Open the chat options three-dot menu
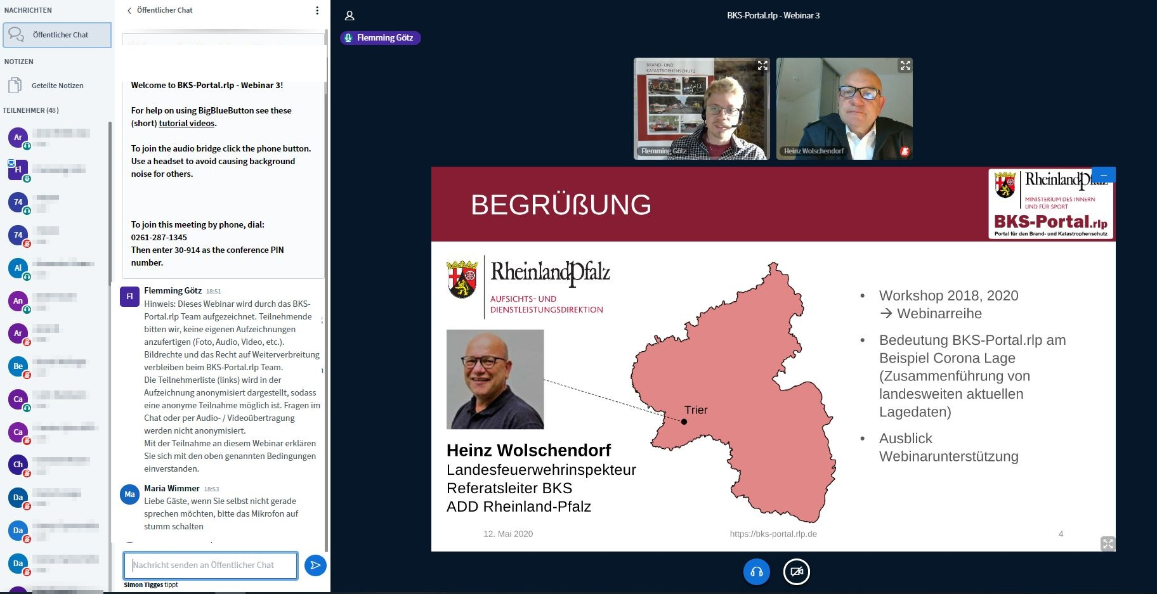 [317, 10]
